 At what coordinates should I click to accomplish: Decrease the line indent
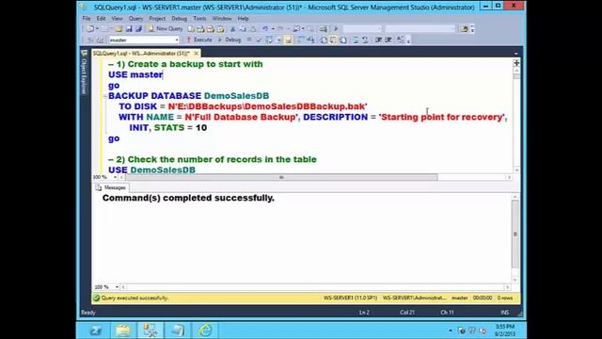[378, 40]
